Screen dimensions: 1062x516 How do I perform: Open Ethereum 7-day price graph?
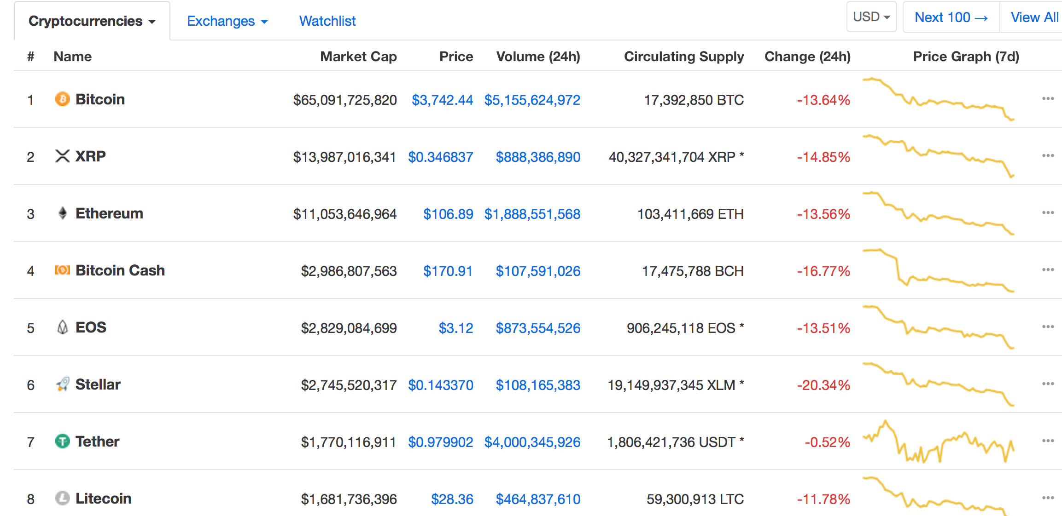(x=938, y=213)
